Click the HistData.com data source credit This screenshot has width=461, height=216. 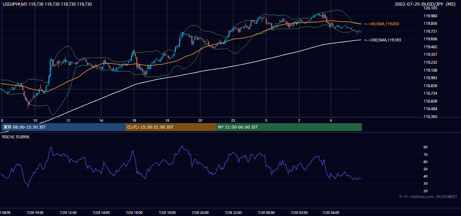tap(428, 197)
